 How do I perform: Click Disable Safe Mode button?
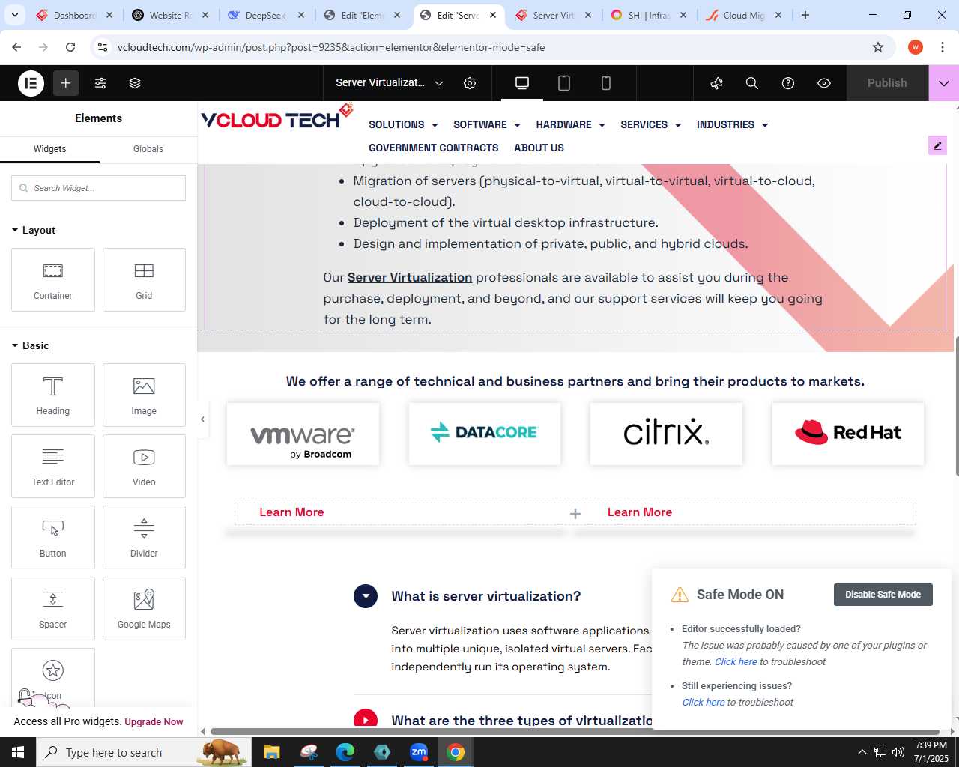[x=883, y=595]
